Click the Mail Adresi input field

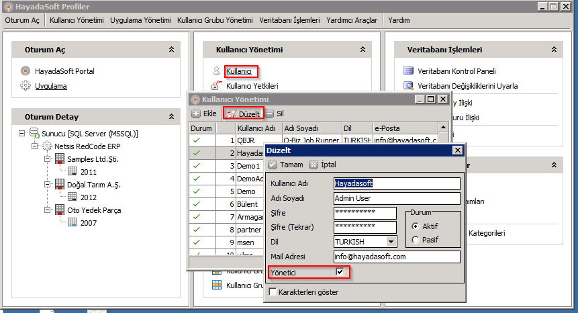(397, 257)
